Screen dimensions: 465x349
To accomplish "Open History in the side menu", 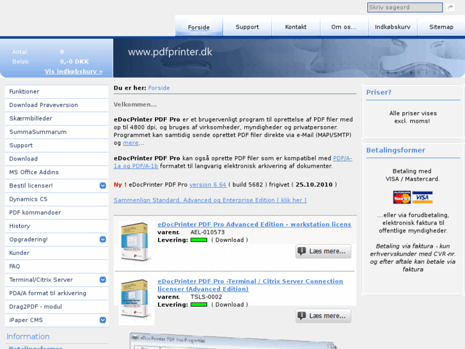I will (x=57, y=226).
